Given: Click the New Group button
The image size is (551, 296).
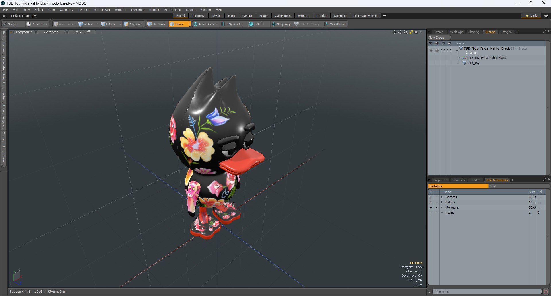Looking at the screenshot, I should point(439,38).
